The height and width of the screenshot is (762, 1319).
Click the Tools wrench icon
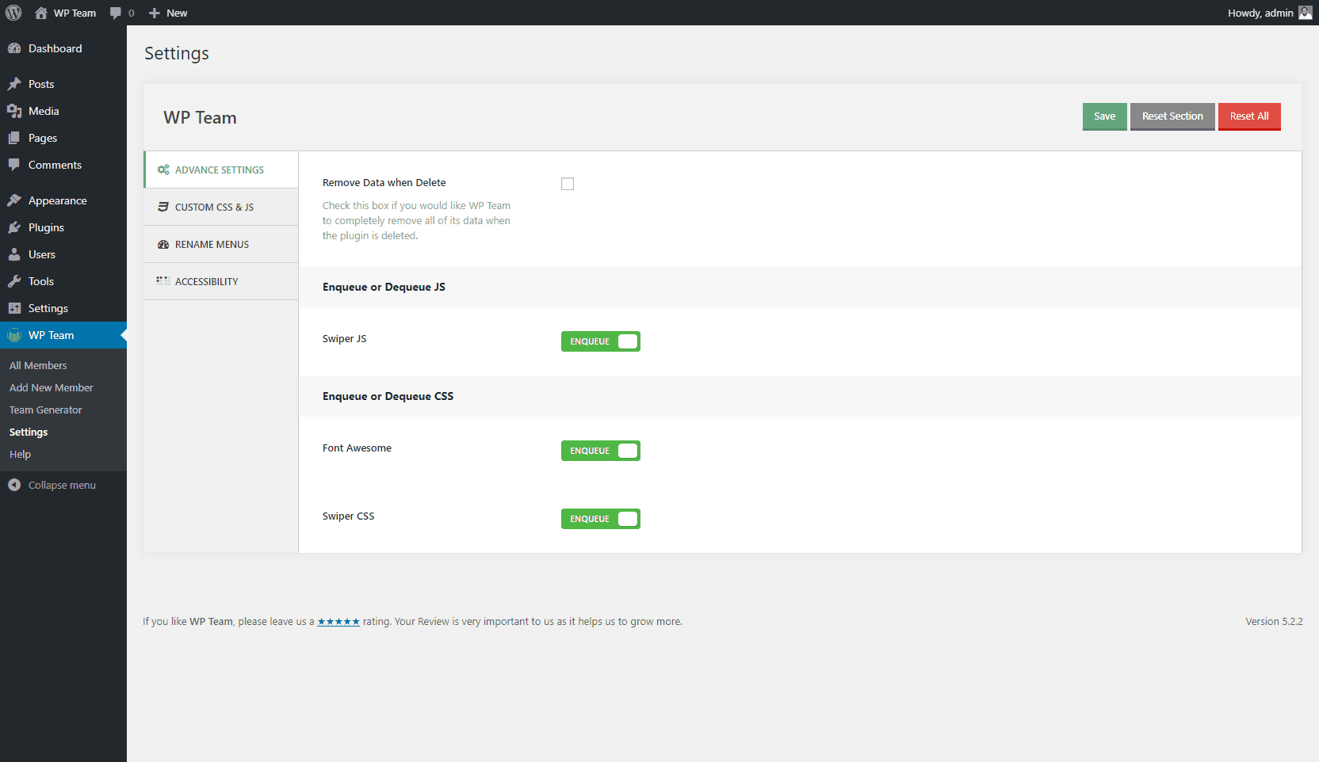(14, 281)
